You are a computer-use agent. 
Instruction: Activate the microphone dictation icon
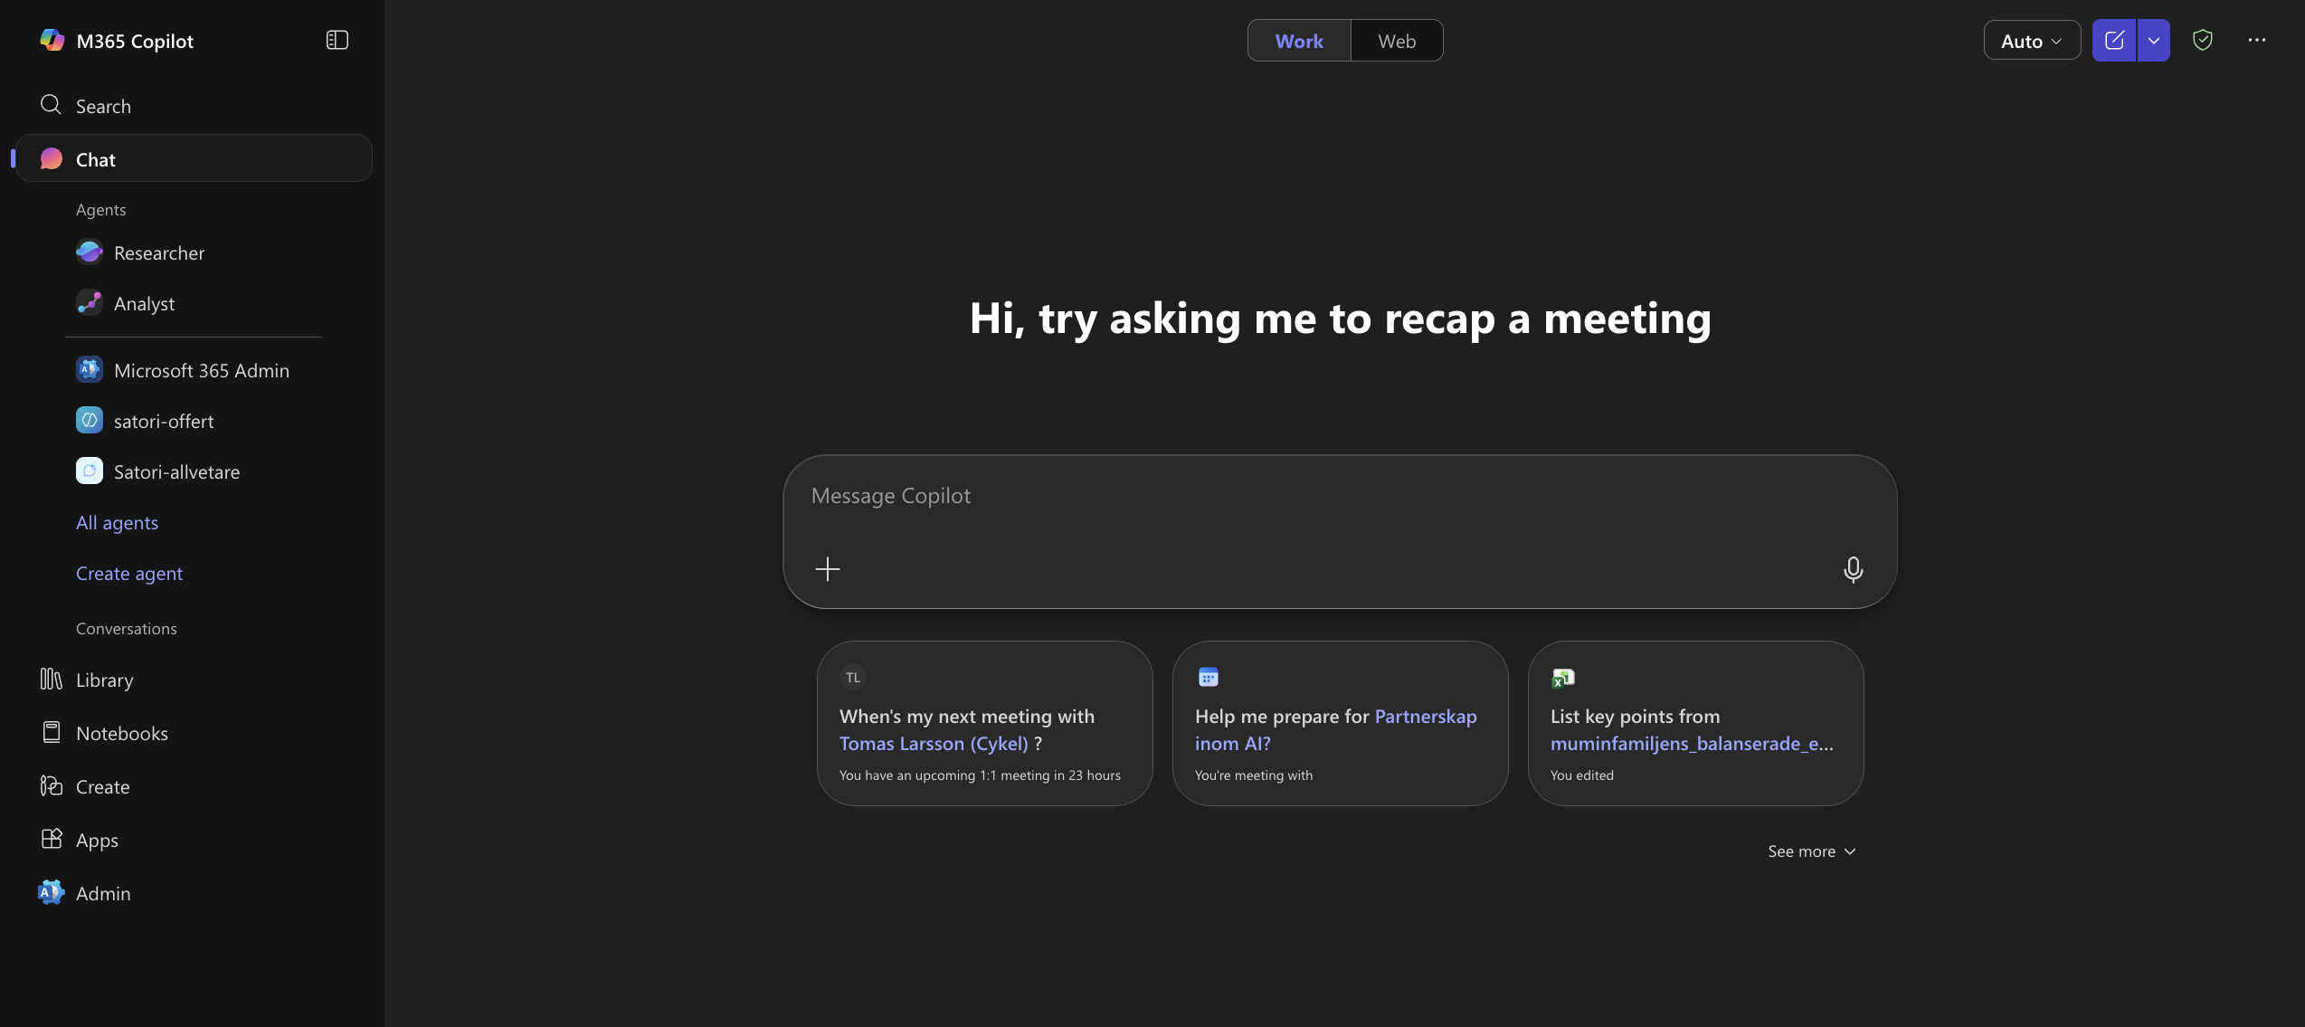point(1853,569)
